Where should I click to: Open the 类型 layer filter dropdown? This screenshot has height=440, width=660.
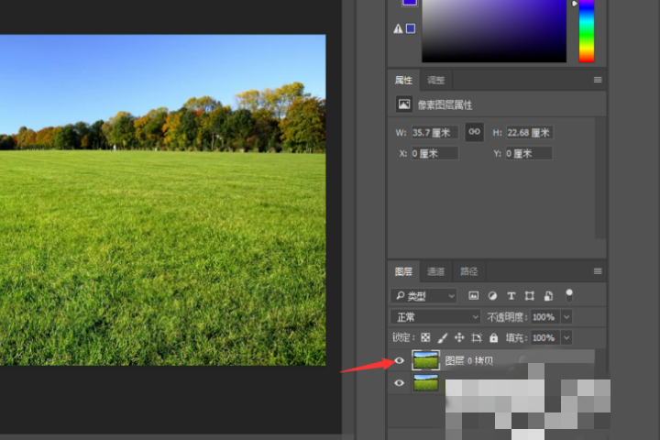tap(423, 296)
